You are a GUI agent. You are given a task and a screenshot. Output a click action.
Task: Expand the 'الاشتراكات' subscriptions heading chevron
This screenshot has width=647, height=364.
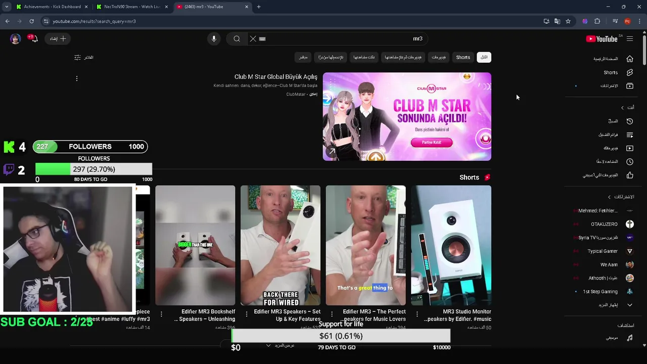click(x=609, y=197)
